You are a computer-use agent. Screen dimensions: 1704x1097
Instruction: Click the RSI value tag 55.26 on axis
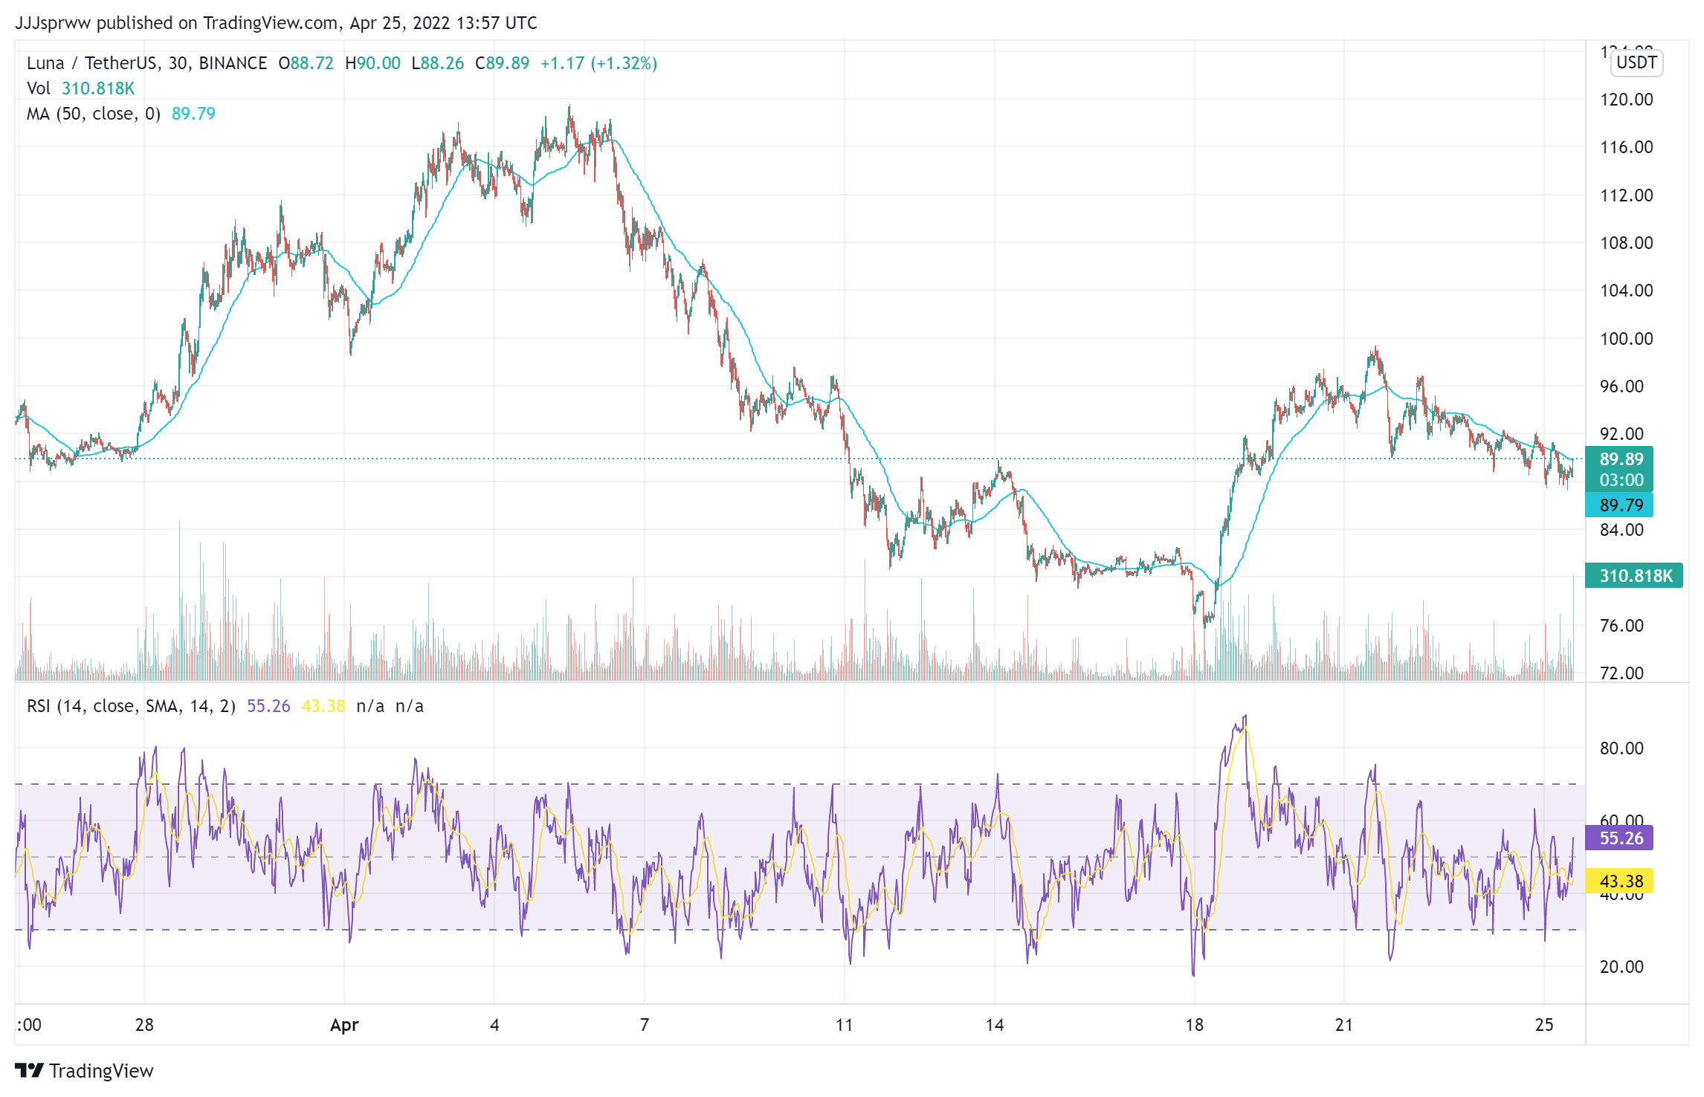point(1619,838)
